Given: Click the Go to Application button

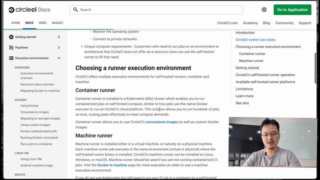Looking at the screenshot, I should pyautogui.click(x=292, y=9).
